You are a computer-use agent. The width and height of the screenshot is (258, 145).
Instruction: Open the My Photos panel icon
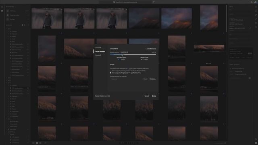(2, 11)
